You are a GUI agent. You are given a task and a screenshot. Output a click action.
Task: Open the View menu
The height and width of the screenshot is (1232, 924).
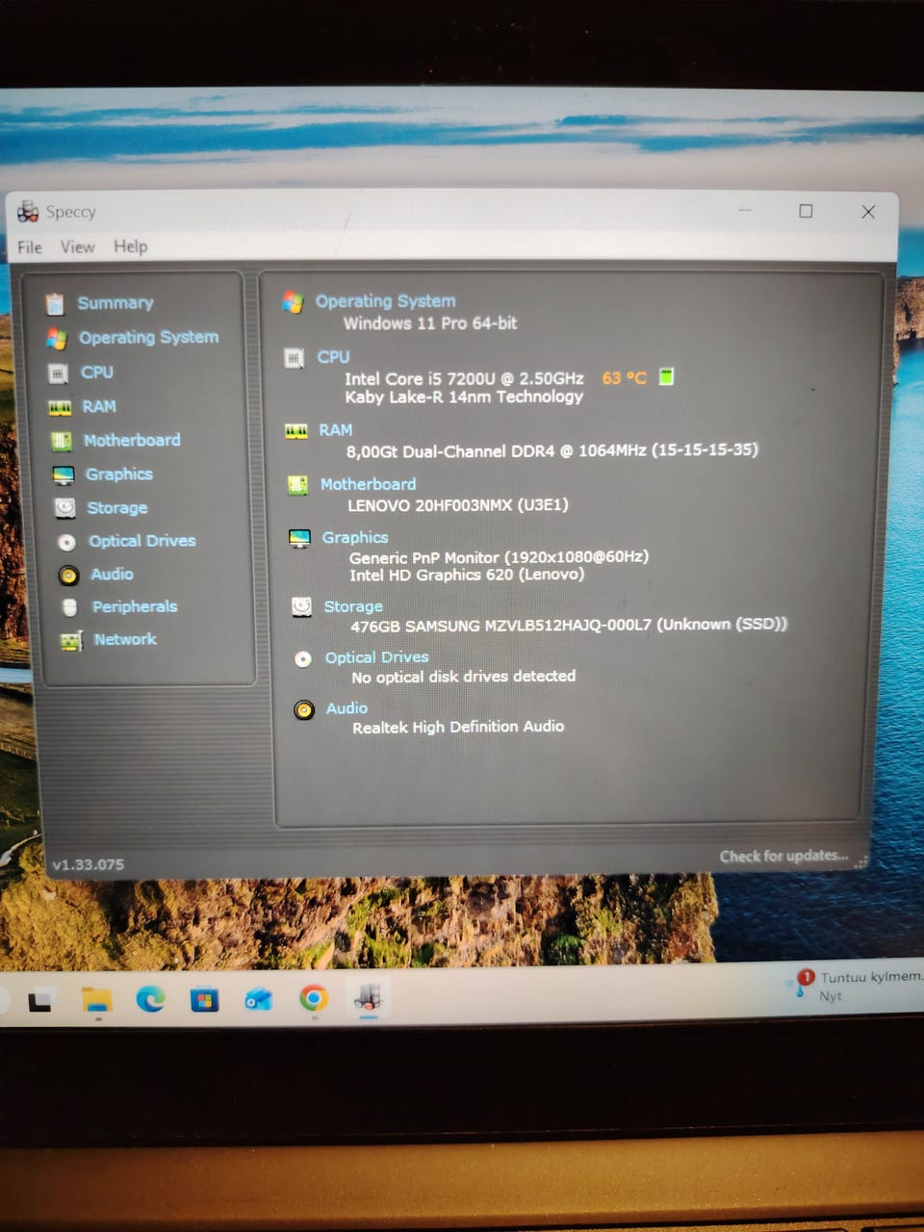tap(78, 247)
